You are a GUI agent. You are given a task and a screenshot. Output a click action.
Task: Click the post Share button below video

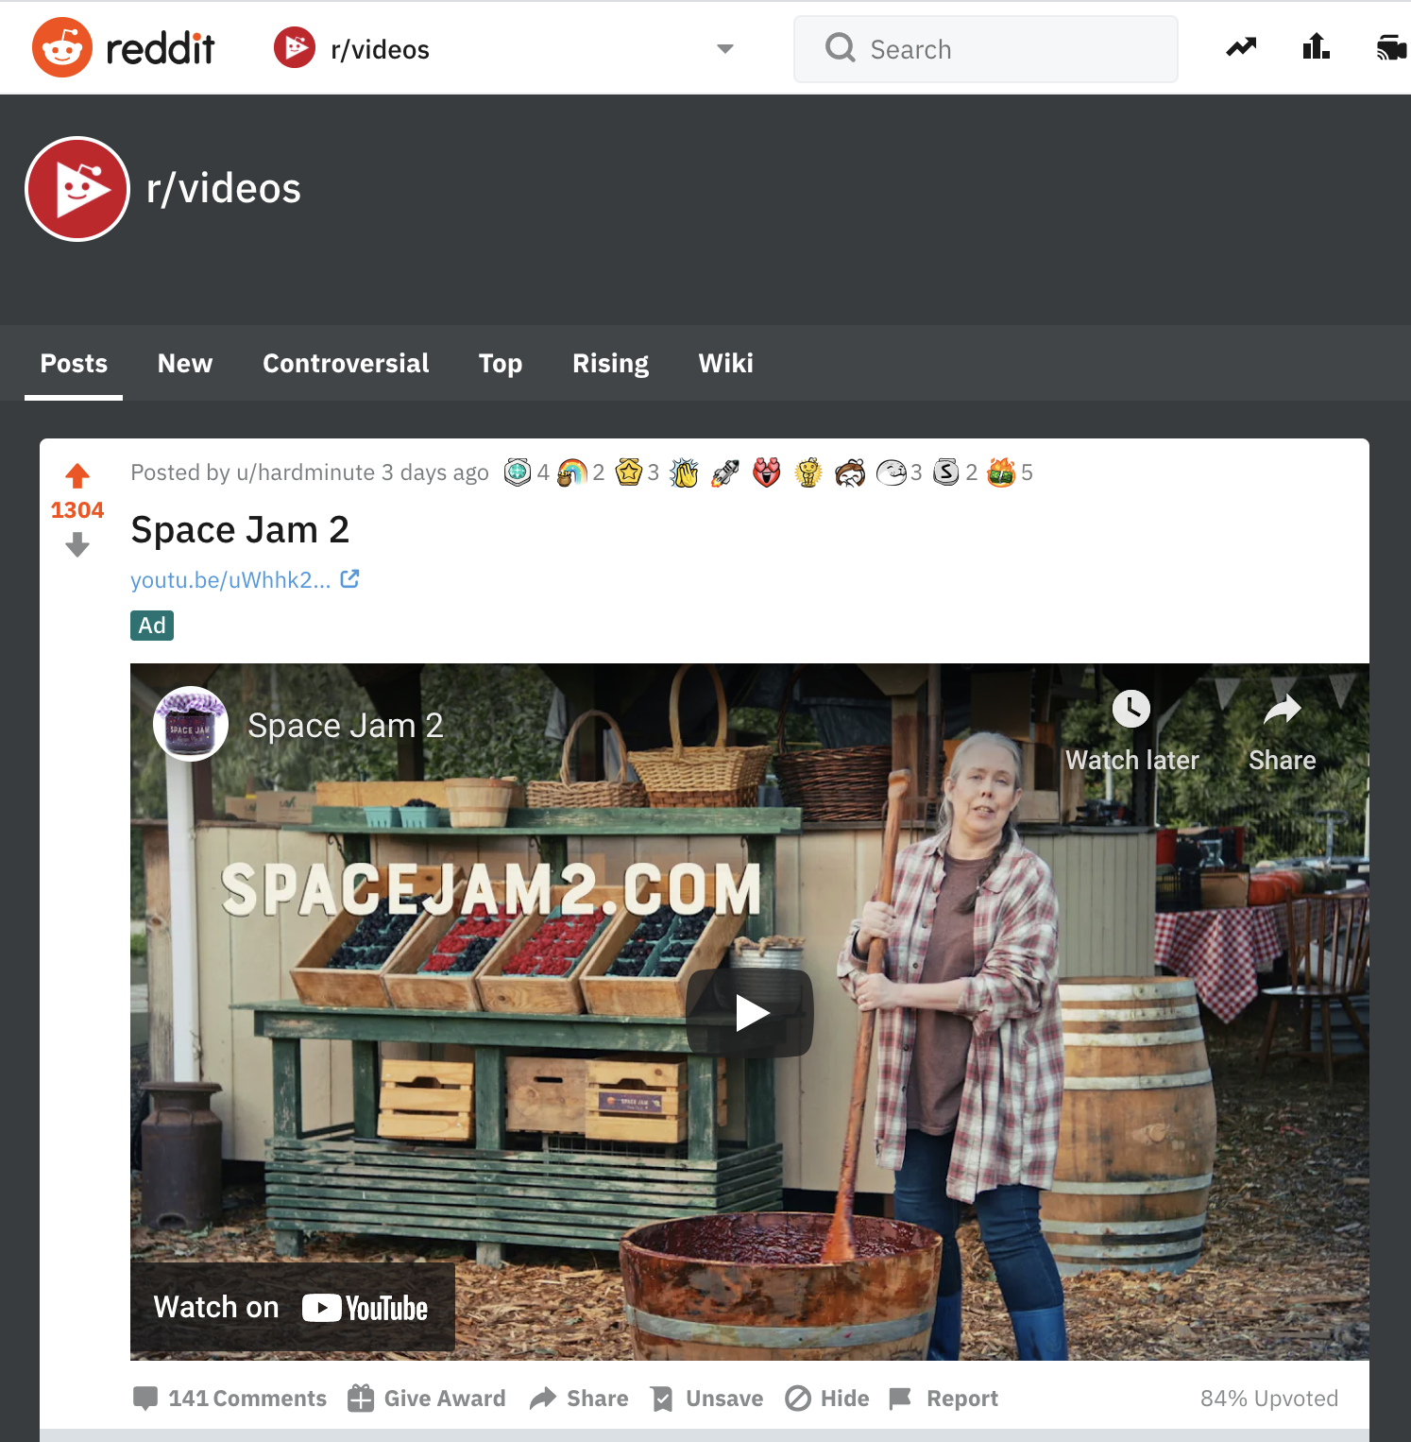[579, 1399]
